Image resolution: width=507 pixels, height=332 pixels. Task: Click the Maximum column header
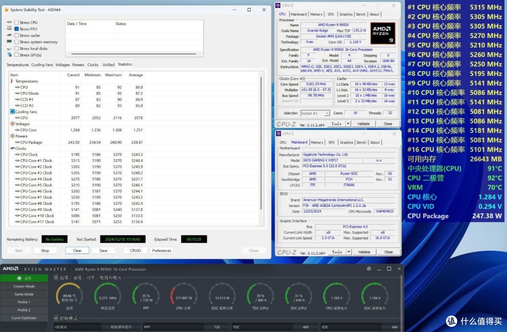[x=113, y=75]
